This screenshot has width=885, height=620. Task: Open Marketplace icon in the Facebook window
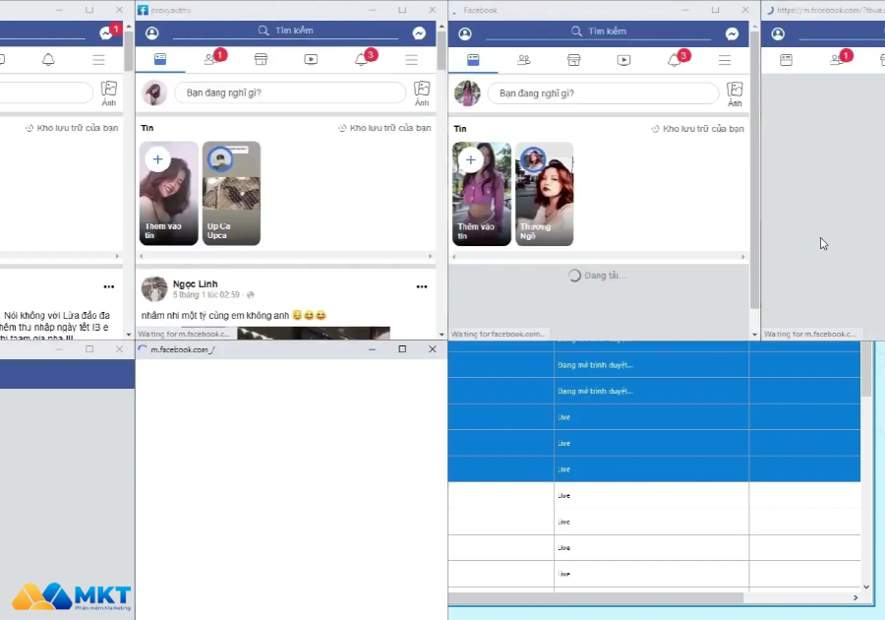pyautogui.click(x=573, y=60)
